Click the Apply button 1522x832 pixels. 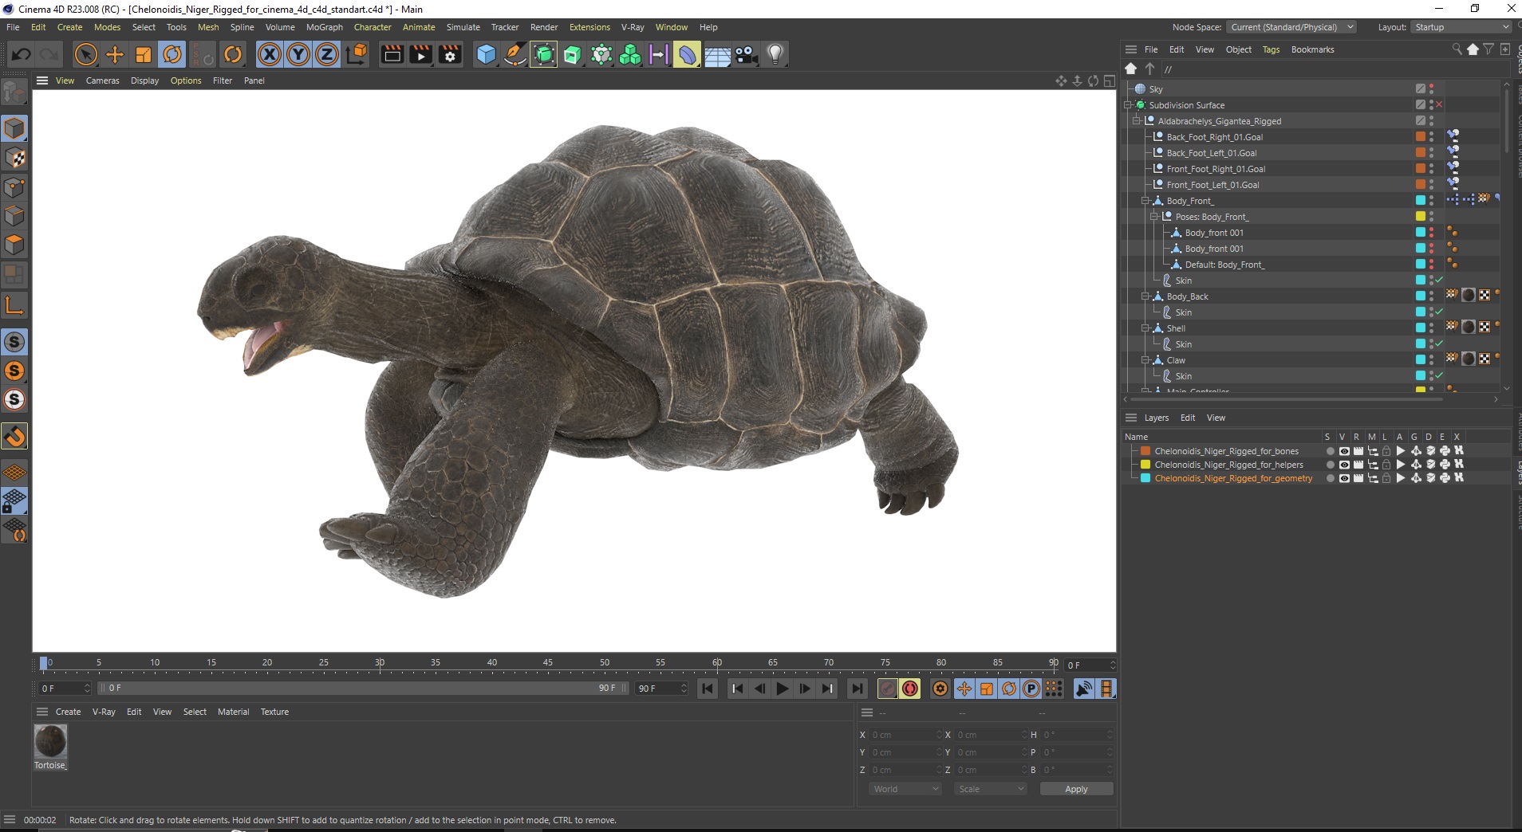1076,789
